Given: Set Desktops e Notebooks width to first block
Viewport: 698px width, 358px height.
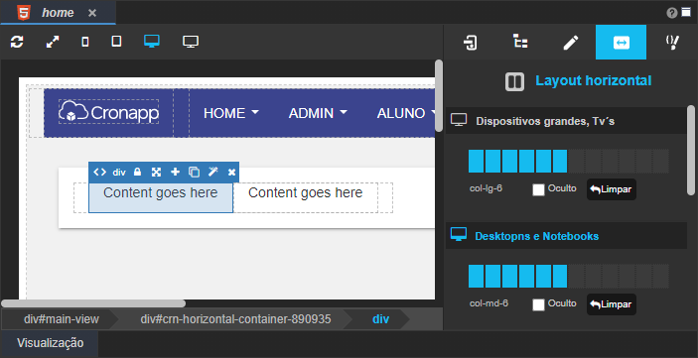Looking at the screenshot, I should [x=476, y=276].
